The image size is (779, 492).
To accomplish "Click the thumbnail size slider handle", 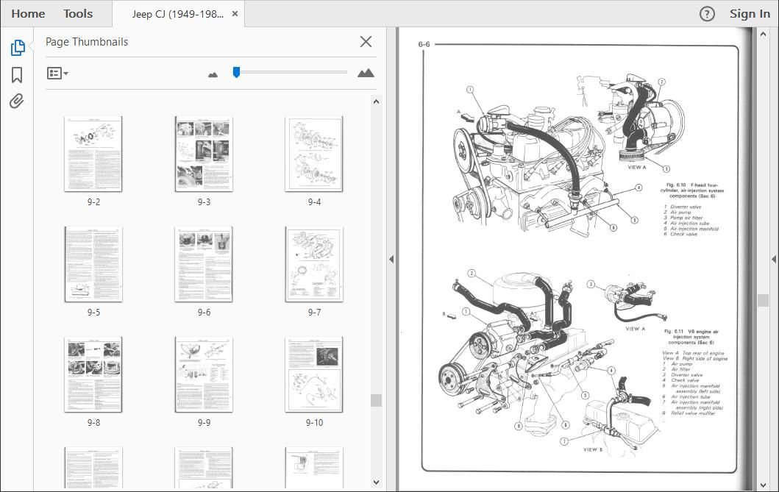I will (x=236, y=73).
